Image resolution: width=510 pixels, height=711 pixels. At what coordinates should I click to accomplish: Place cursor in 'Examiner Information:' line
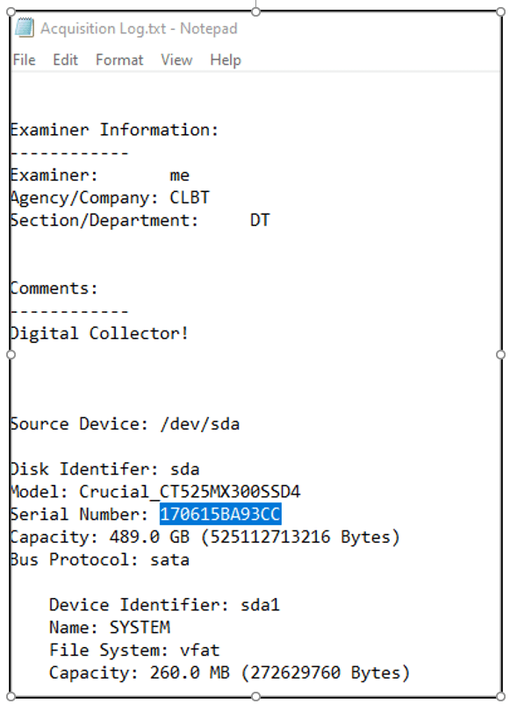(x=114, y=130)
